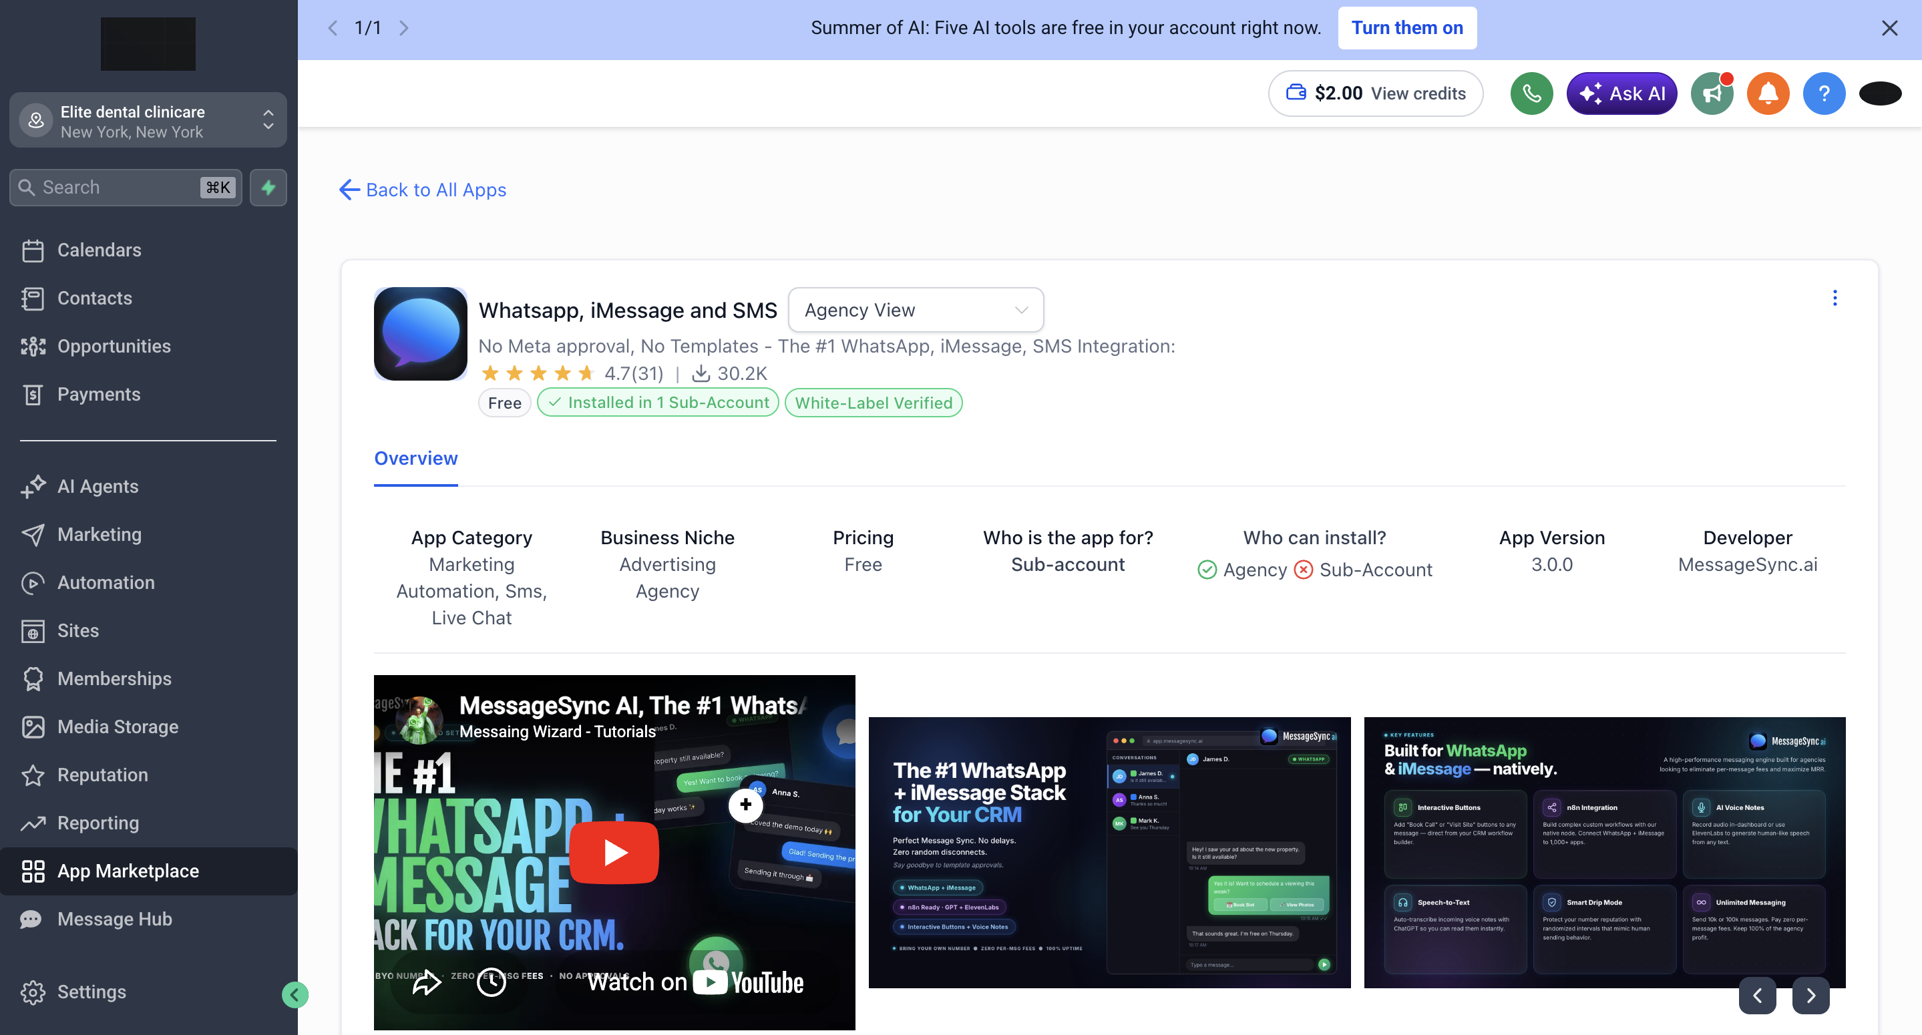The image size is (1922, 1035).
Task: Open the Agency View dropdown
Action: tap(916, 310)
